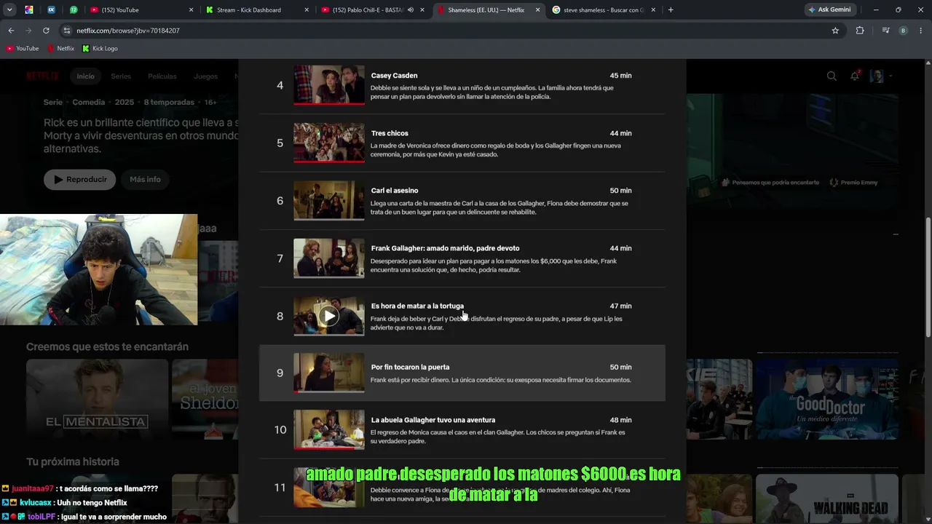Click the site info icon in address bar
Viewport: 932px width, 524px height.
(67, 31)
